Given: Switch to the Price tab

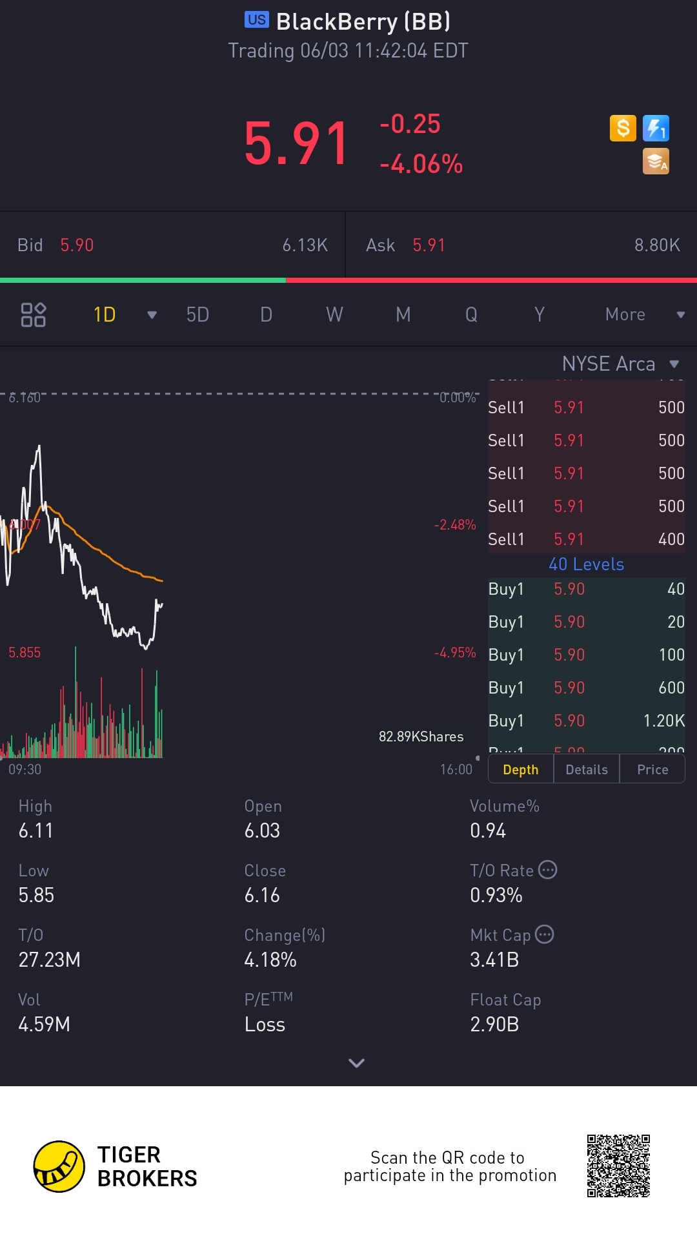Looking at the screenshot, I should [652, 769].
